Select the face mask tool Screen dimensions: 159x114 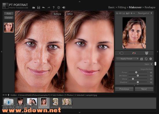(147, 53)
